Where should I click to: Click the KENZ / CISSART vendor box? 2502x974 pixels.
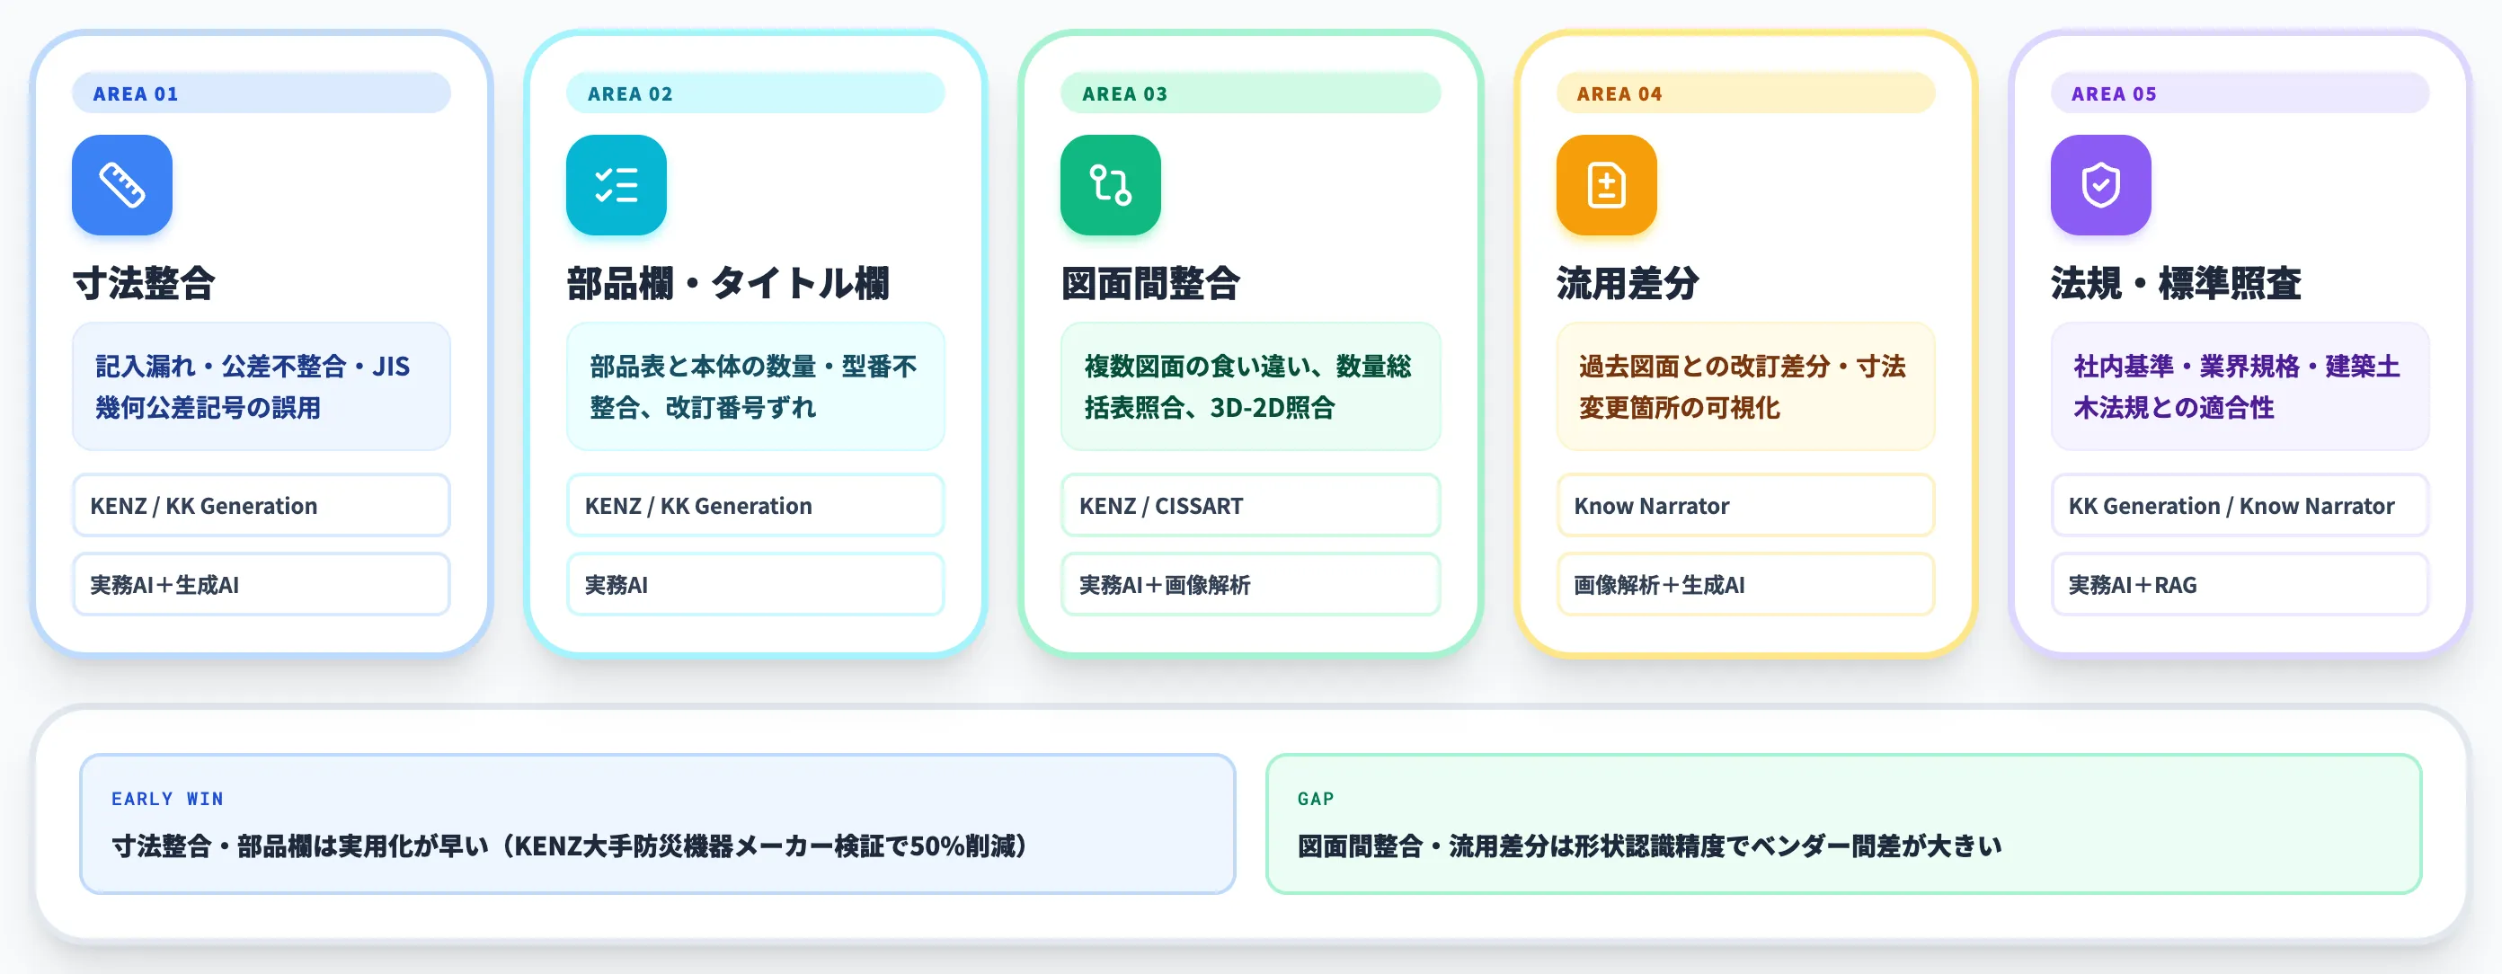click(1251, 505)
